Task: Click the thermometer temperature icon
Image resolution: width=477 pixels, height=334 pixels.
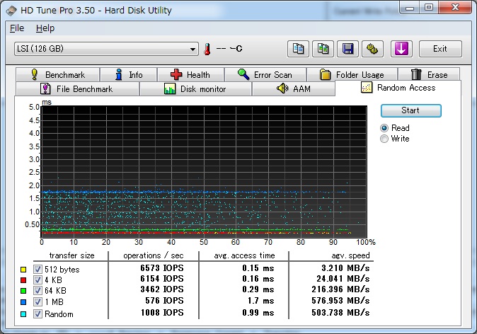Action: 207,49
